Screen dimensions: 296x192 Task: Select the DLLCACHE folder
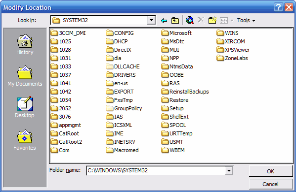pos(123,66)
